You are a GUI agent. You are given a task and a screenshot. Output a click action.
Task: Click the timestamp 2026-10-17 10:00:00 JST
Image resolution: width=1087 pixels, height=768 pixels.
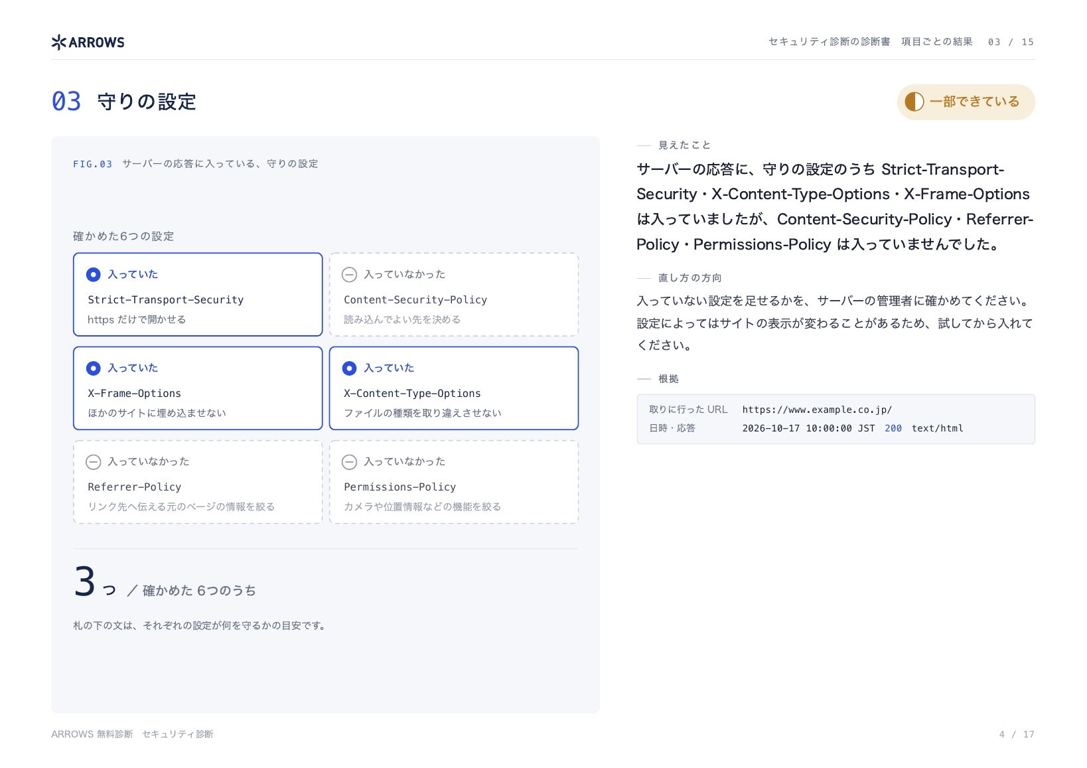coord(808,428)
